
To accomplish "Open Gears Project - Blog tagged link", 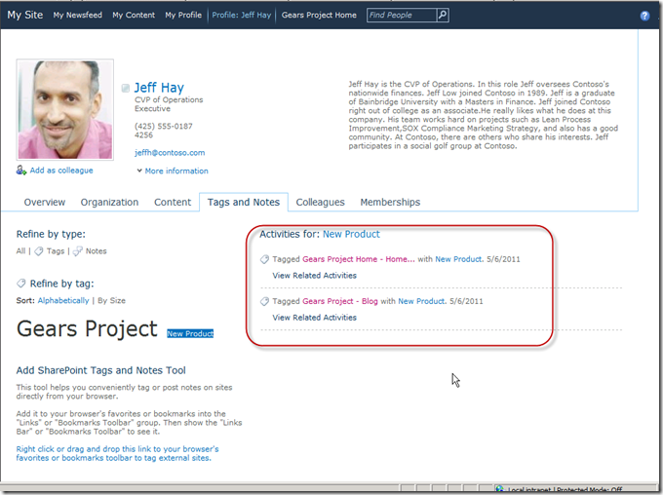I will 340,301.
